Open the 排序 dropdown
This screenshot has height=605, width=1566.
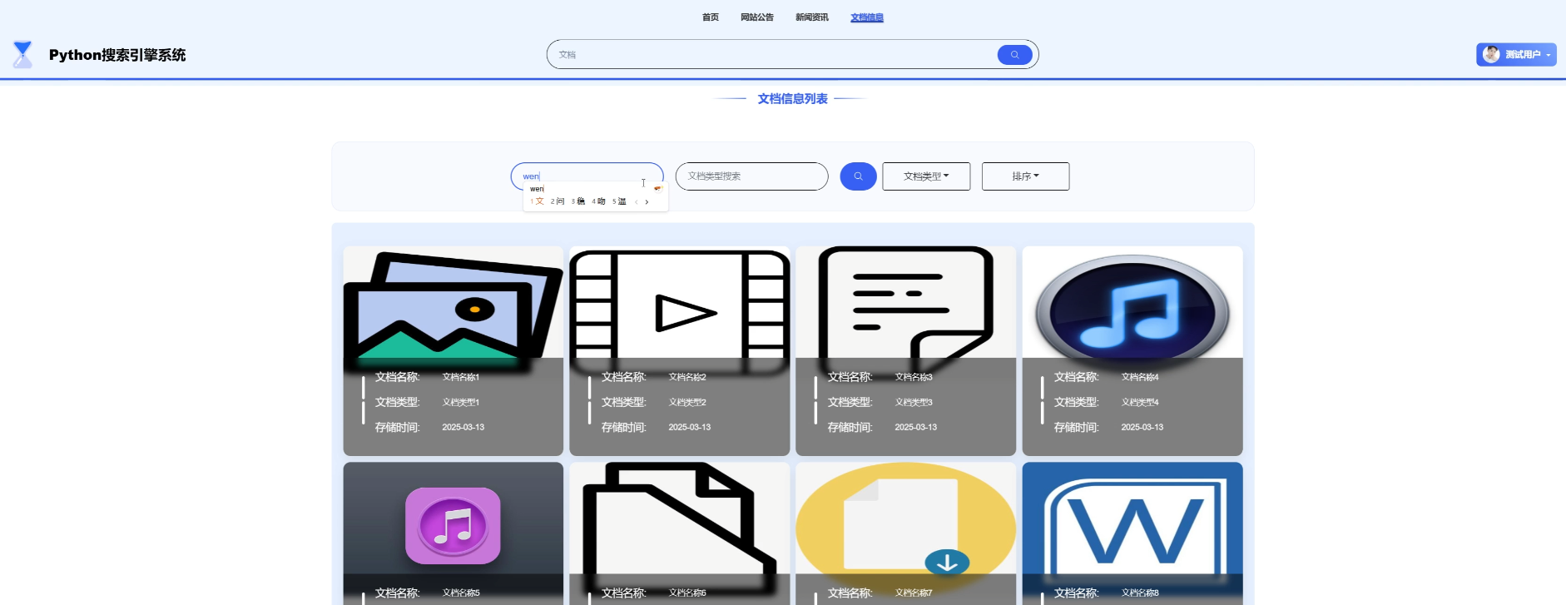pyautogui.click(x=1025, y=176)
